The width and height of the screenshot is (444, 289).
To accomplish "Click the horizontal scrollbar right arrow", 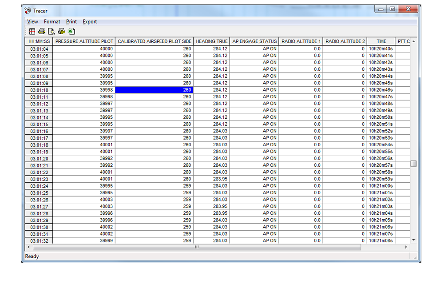I will (406, 247).
